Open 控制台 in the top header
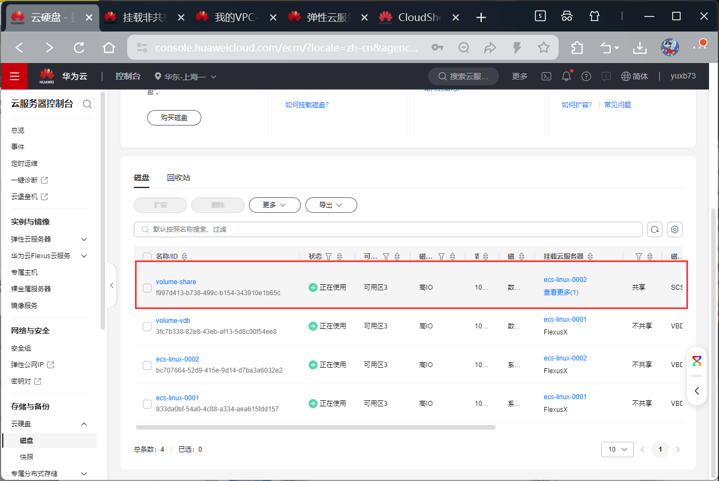 click(x=128, y=76)
